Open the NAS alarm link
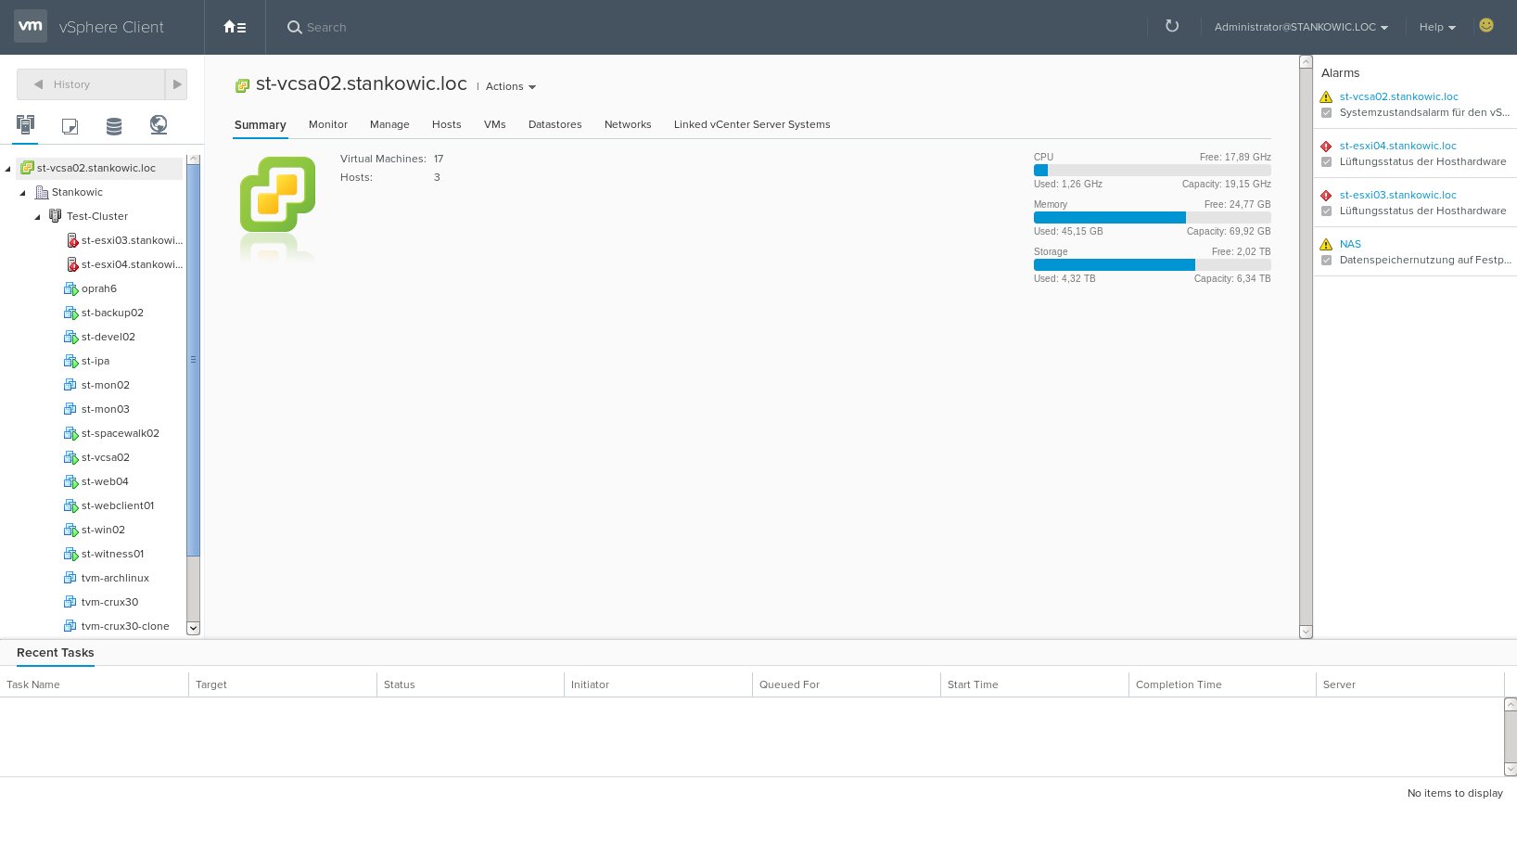The image size is (1517, 844). coord(1350,244)
